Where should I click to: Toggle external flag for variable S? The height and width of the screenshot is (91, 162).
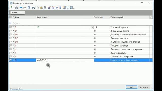pos(11,27)
